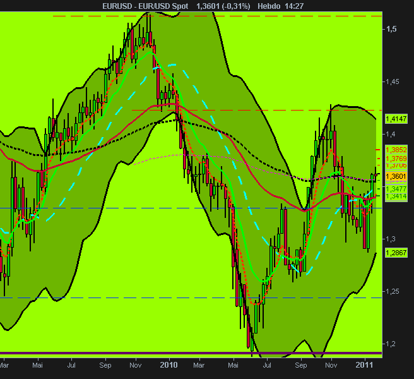The height and width of the screenshot is (379, 414).
Task: Select the 1,4147 upper band price label
Action: 396,119
